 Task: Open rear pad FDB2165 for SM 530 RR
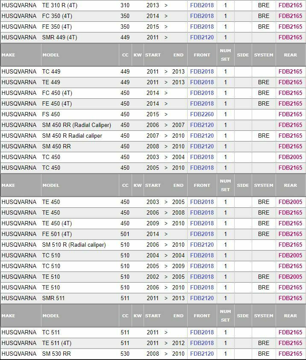click(x=290, y=354)
